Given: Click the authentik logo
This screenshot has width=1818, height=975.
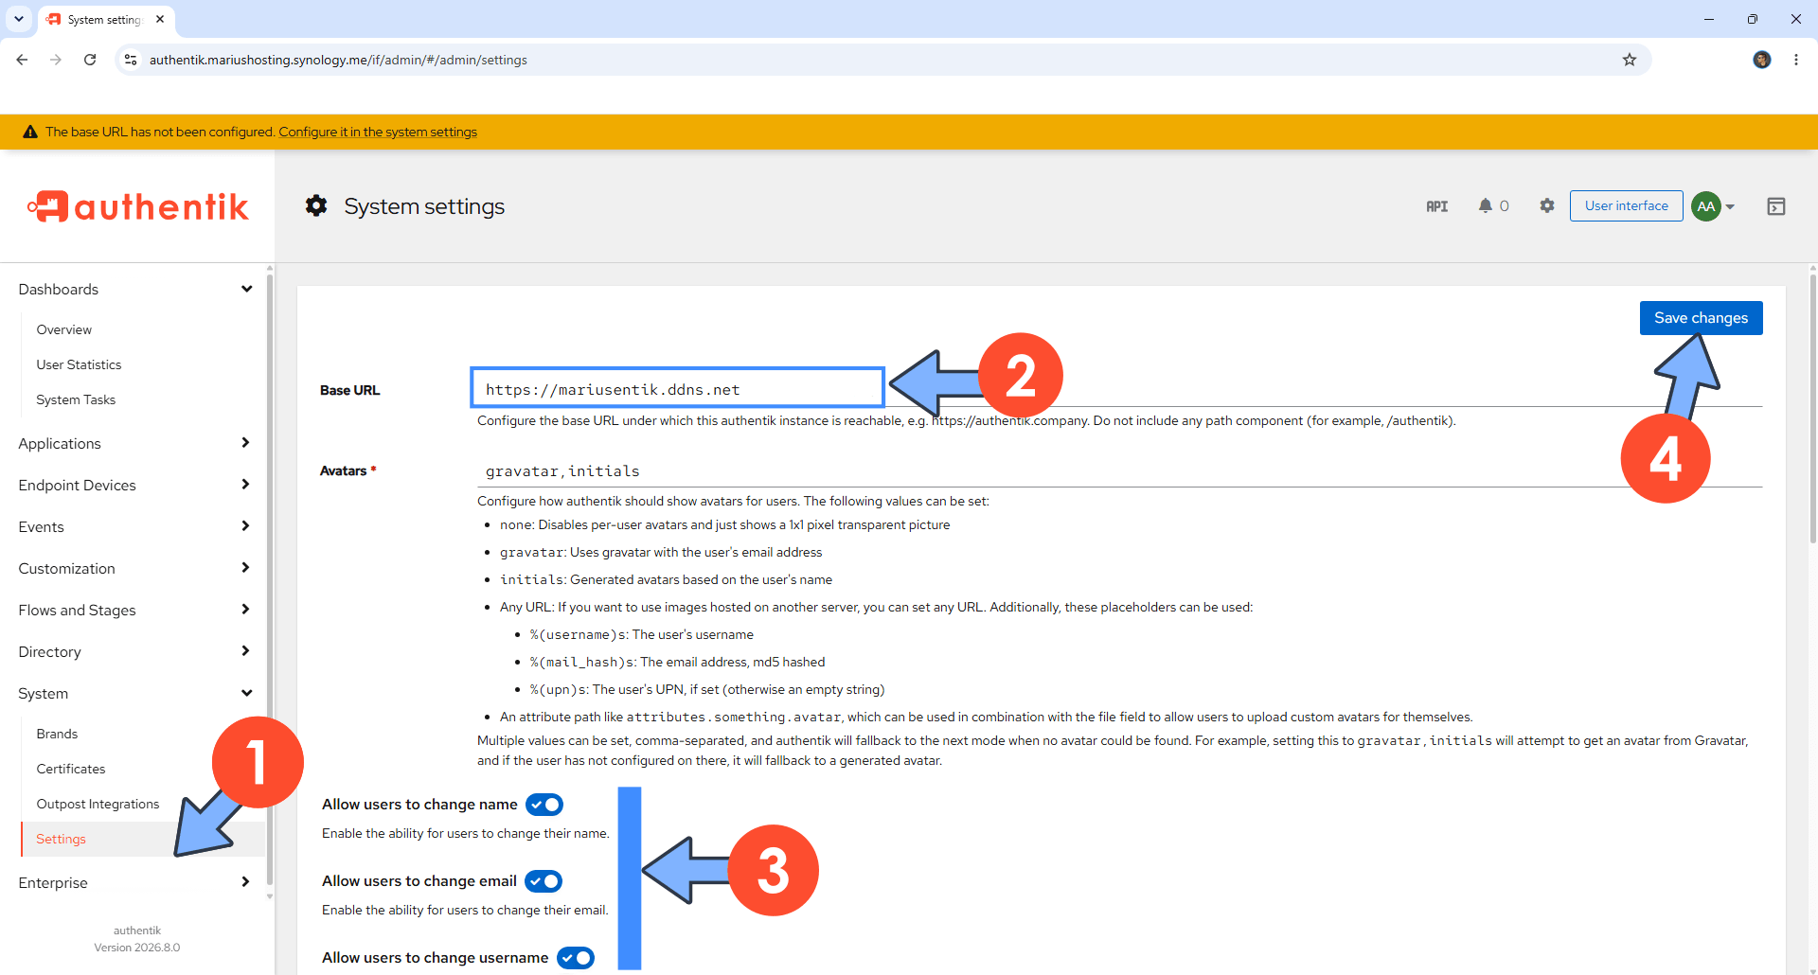Looking at the screenshot, I should (138, 206).
